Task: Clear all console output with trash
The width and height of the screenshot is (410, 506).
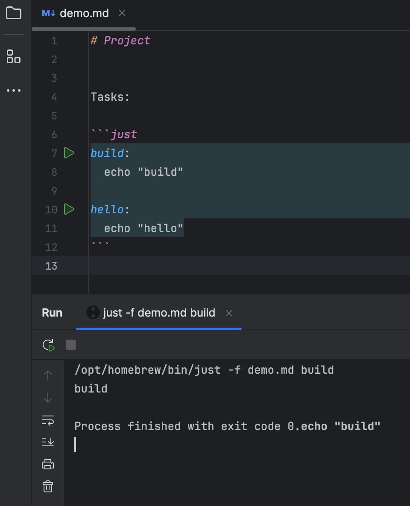Action: coord(48,486)
